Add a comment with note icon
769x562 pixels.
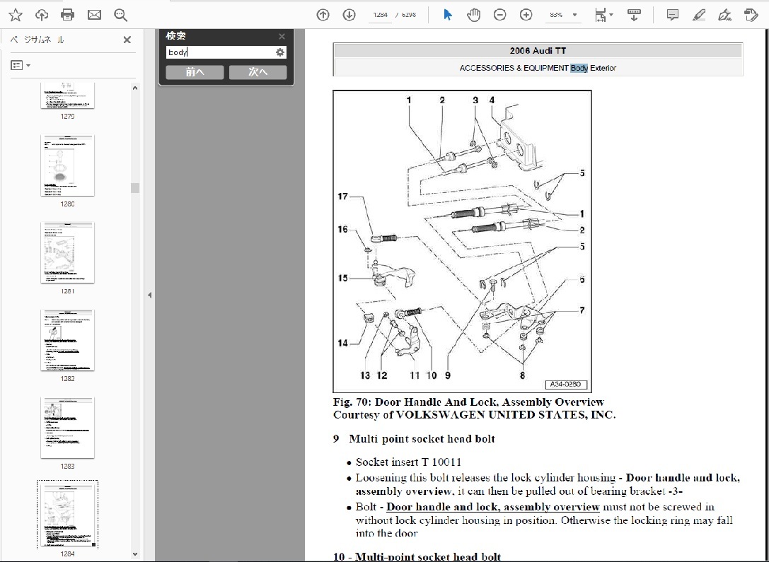point(672,15)
